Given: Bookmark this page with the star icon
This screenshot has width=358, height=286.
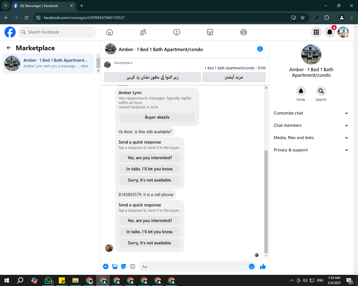Looking at the screenshot, I should 303,18.
